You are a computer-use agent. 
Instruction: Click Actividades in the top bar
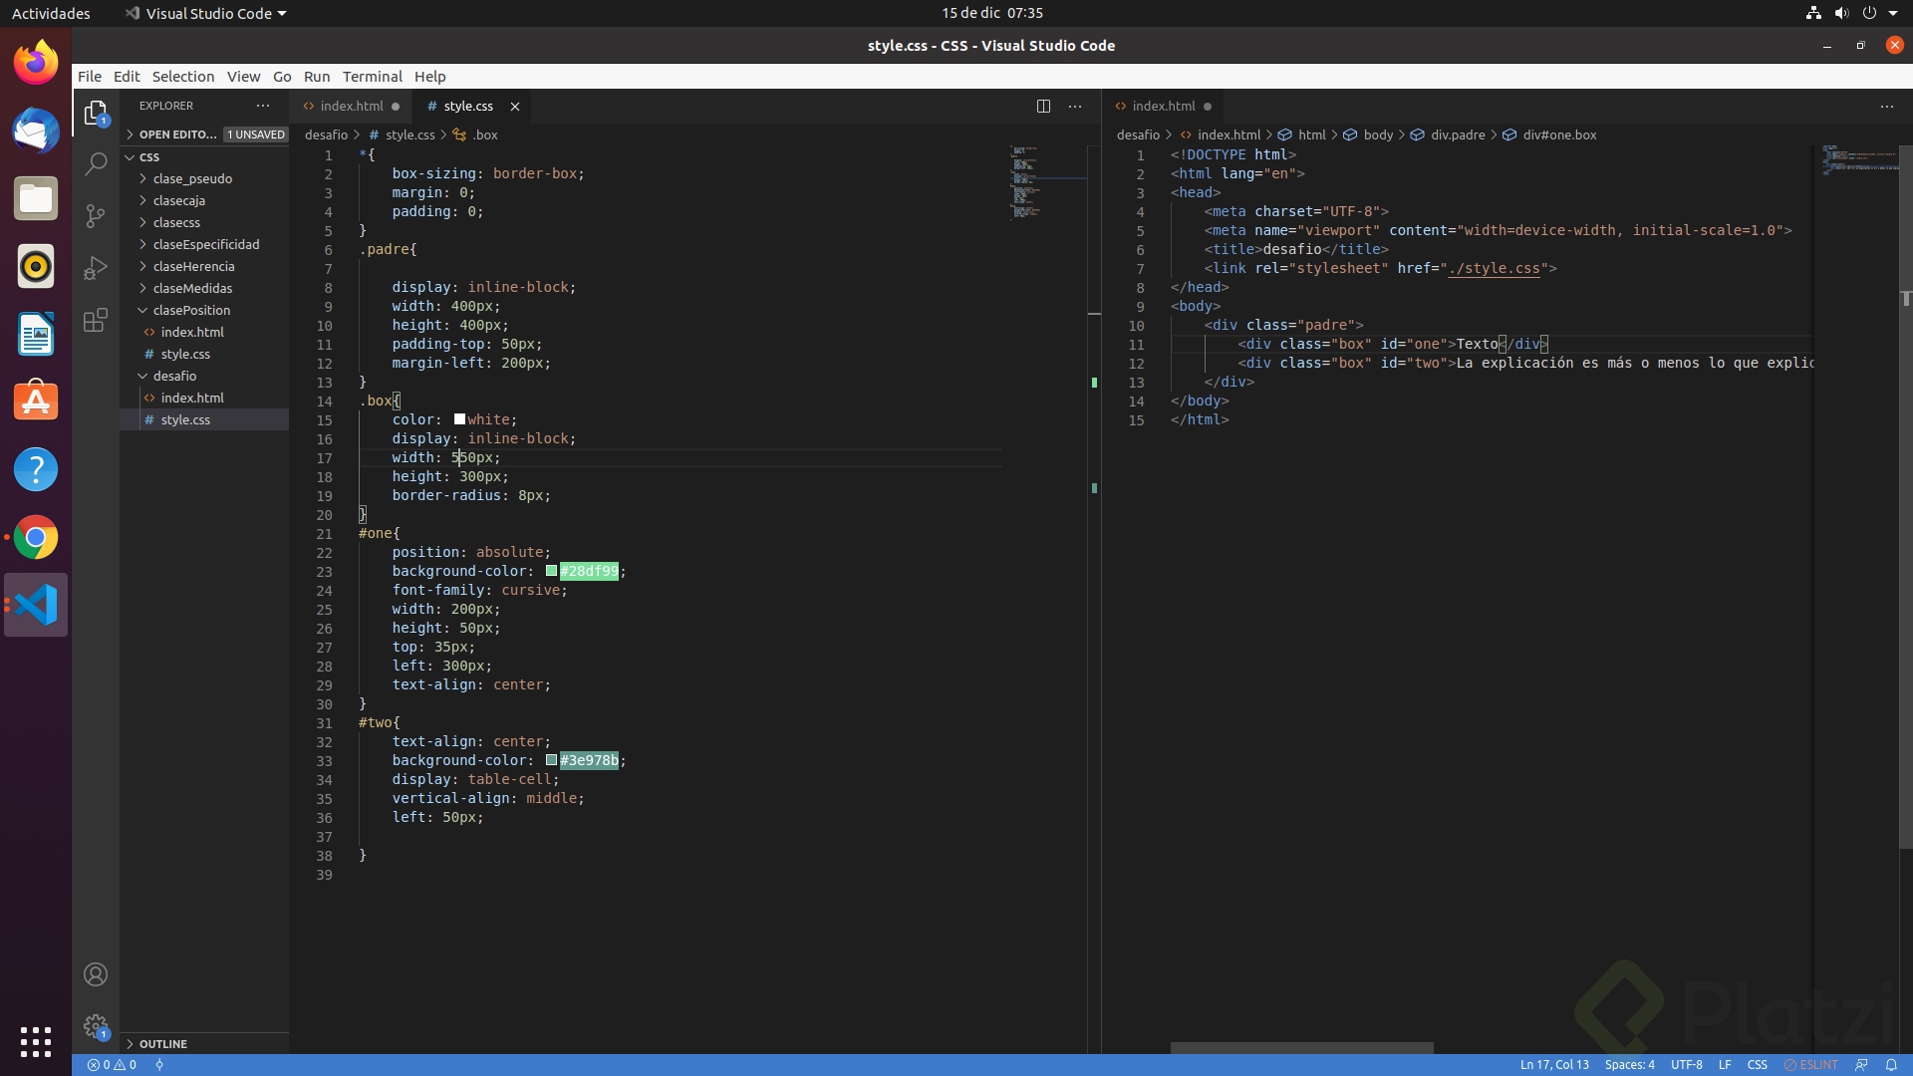point(51,13)
